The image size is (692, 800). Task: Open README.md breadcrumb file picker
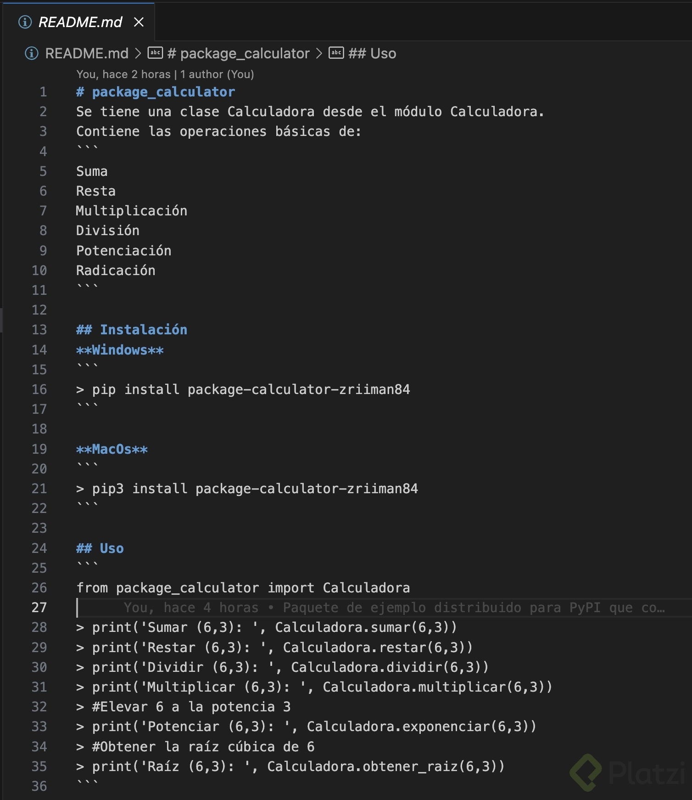tap(87, 53)
